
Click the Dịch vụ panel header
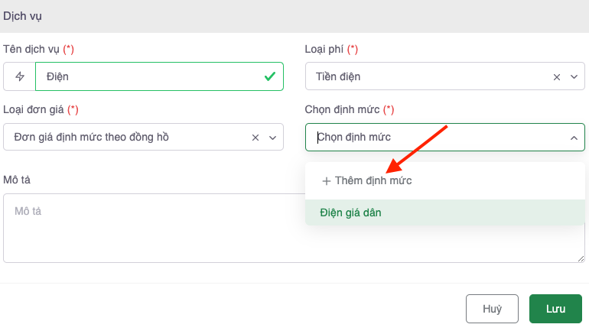(23, 15)
